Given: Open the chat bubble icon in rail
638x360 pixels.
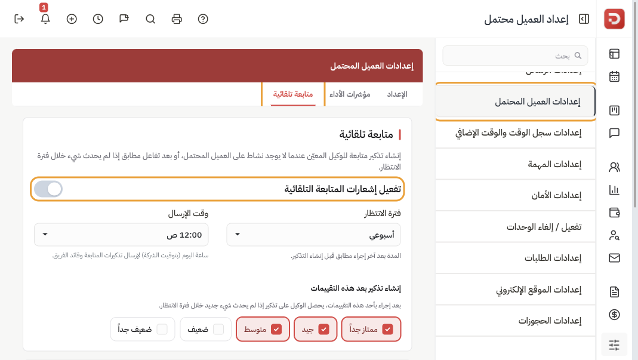Looking at the screenshot, I should point(614,133).
